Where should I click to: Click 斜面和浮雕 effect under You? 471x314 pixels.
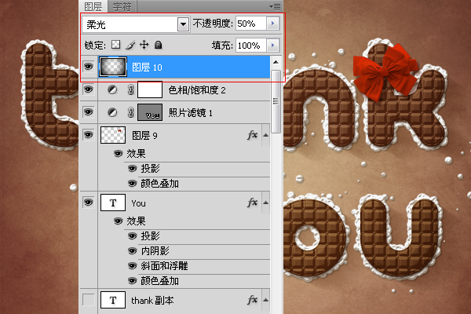164,265
